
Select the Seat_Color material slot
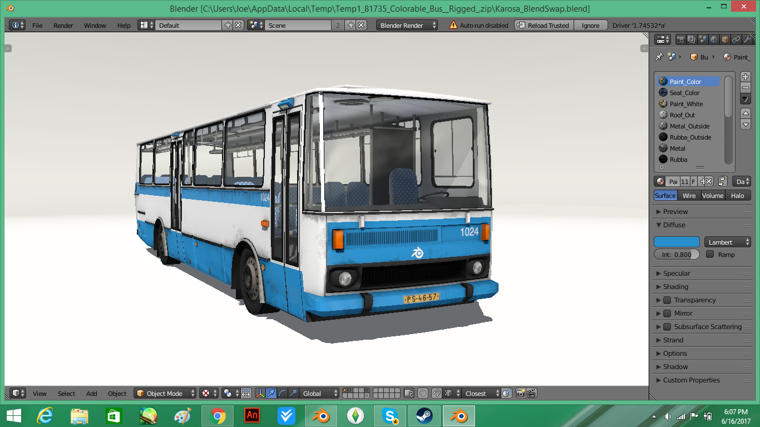pos(689,93)
